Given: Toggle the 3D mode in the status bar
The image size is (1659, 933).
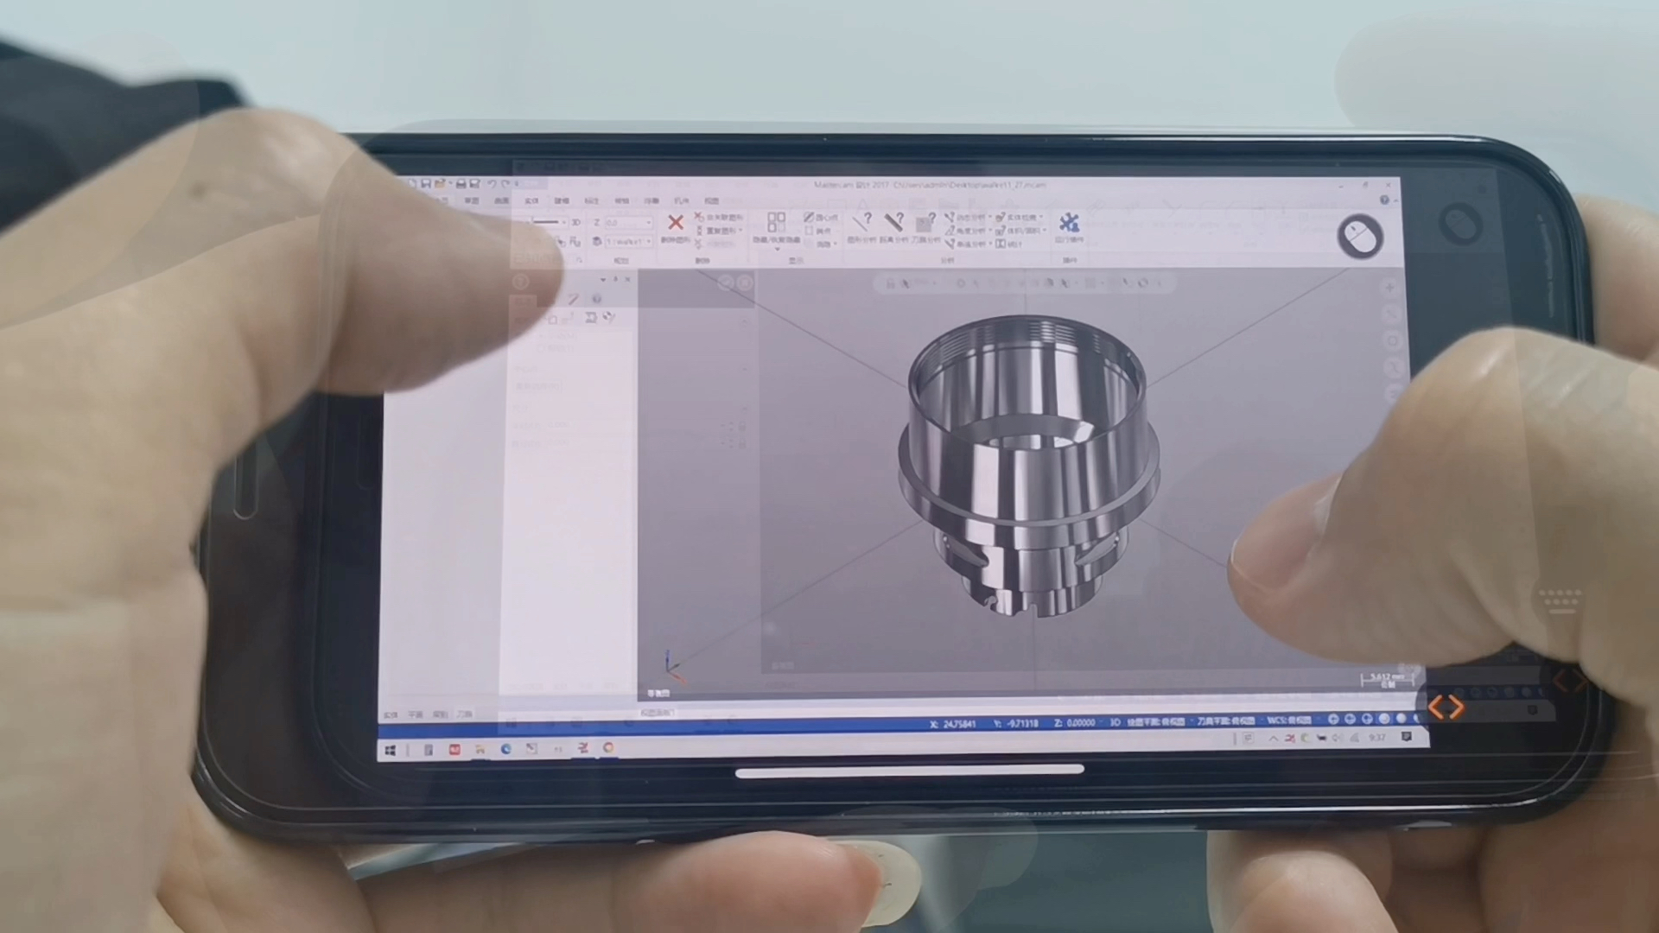Looking at the screenshot, I should pyautogui.click(x=1115, y=722).
